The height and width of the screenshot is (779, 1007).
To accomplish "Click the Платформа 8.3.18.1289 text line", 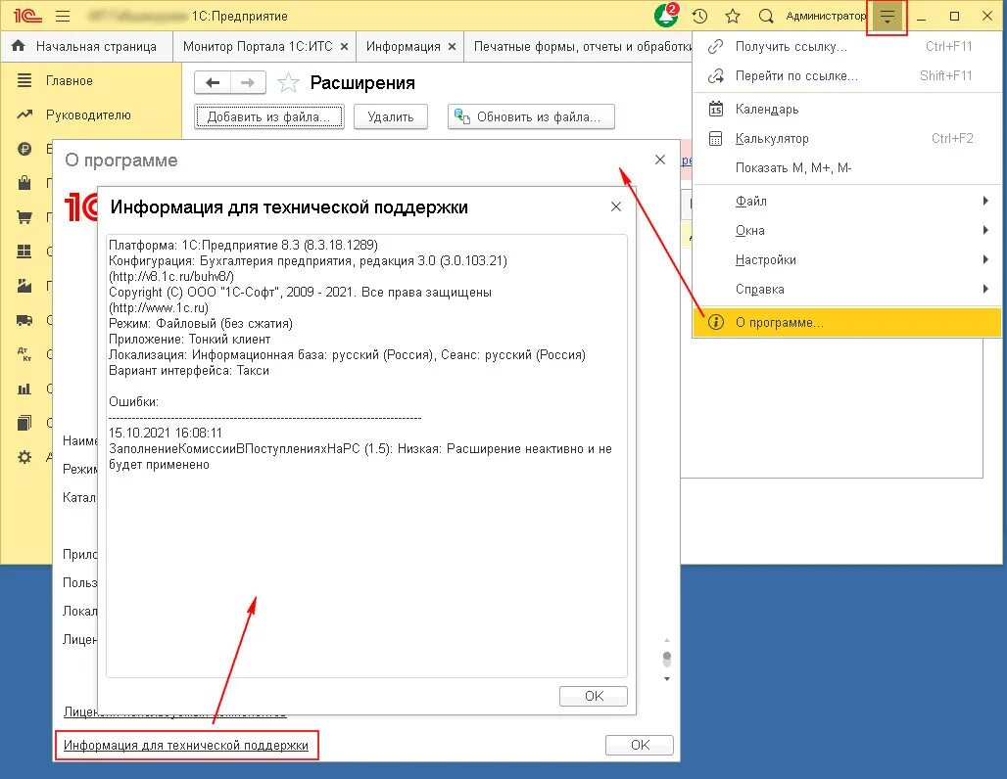I will pos(243,245).
